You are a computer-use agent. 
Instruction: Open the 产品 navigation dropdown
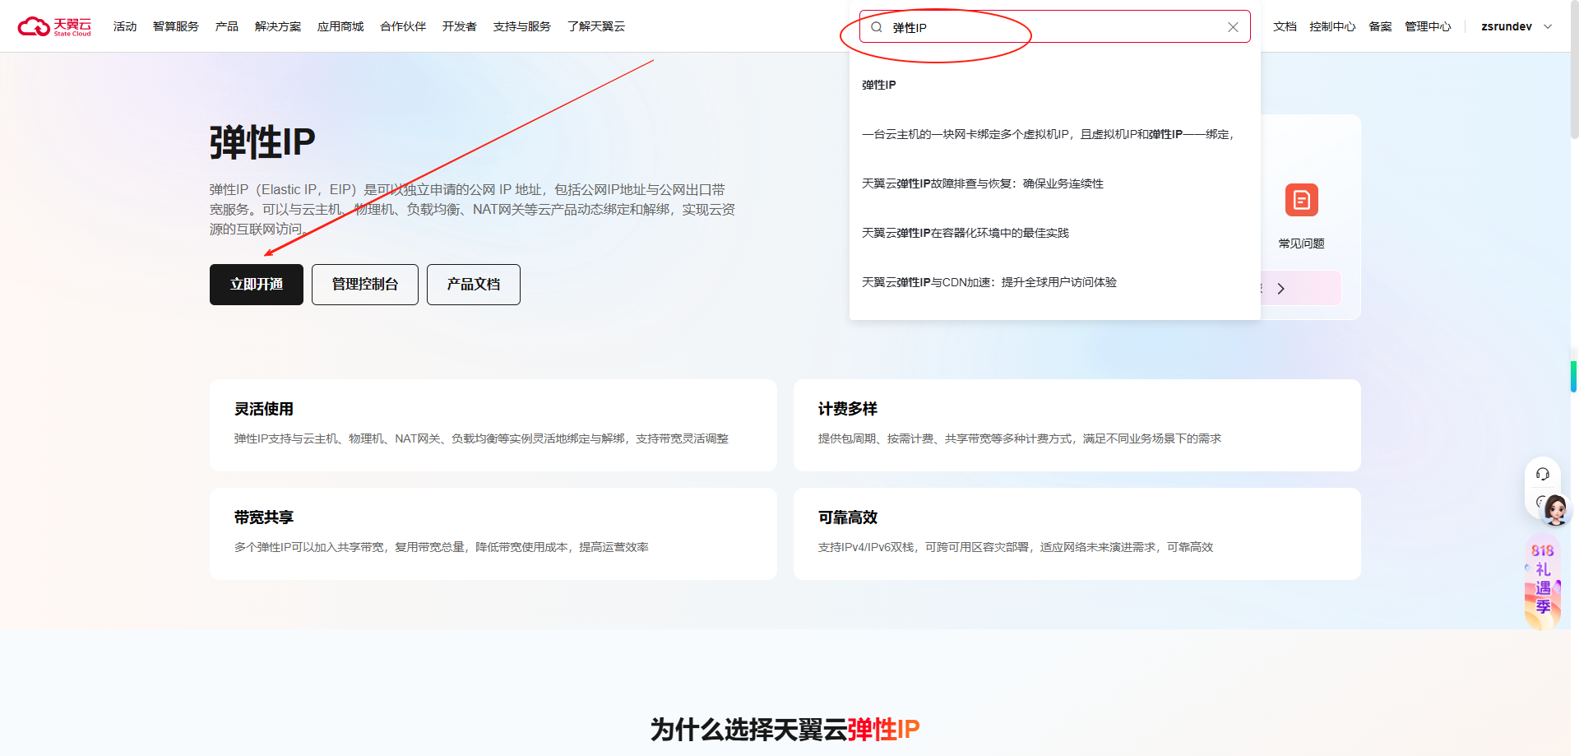(x=226, y=26)
